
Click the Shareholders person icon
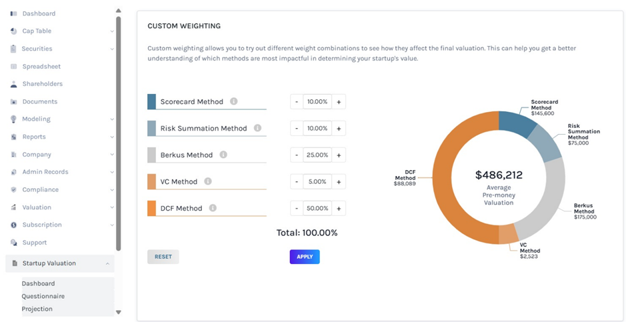14,84
